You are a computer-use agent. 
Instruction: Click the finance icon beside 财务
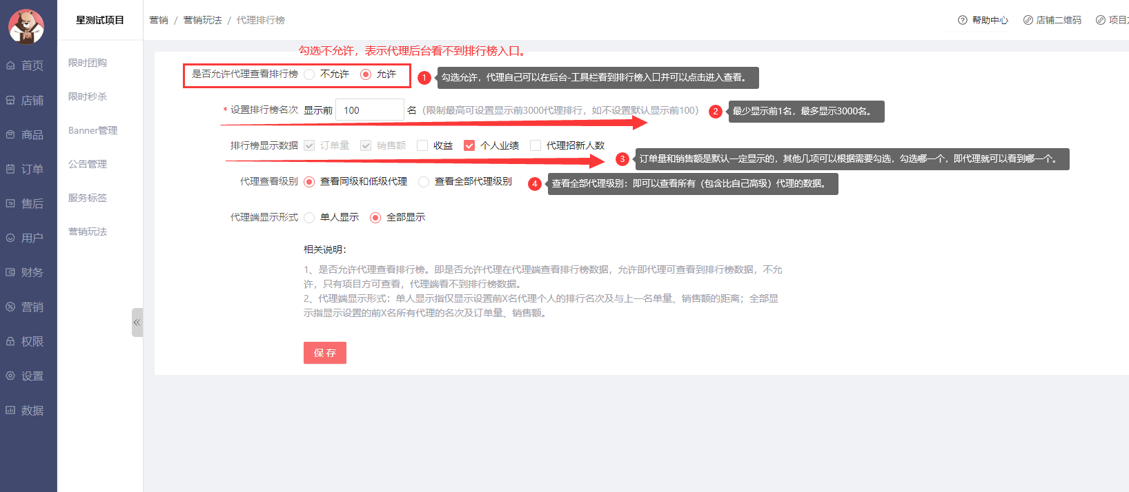click(10, 272)
